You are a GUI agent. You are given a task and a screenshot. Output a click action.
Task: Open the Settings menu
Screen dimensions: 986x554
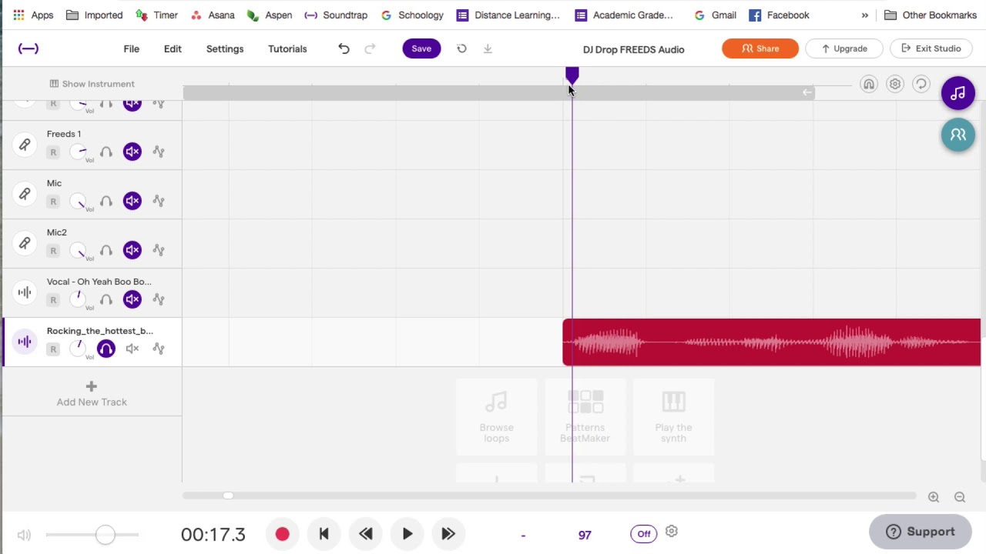point(225,48)
